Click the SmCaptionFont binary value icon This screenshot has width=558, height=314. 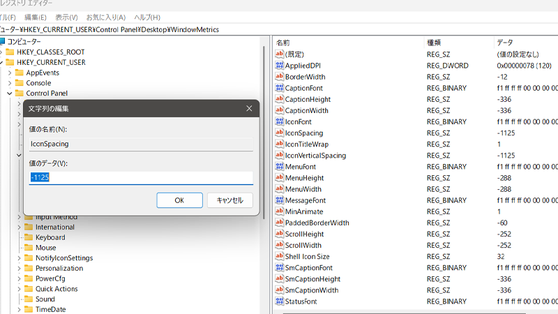click(280, 267)
